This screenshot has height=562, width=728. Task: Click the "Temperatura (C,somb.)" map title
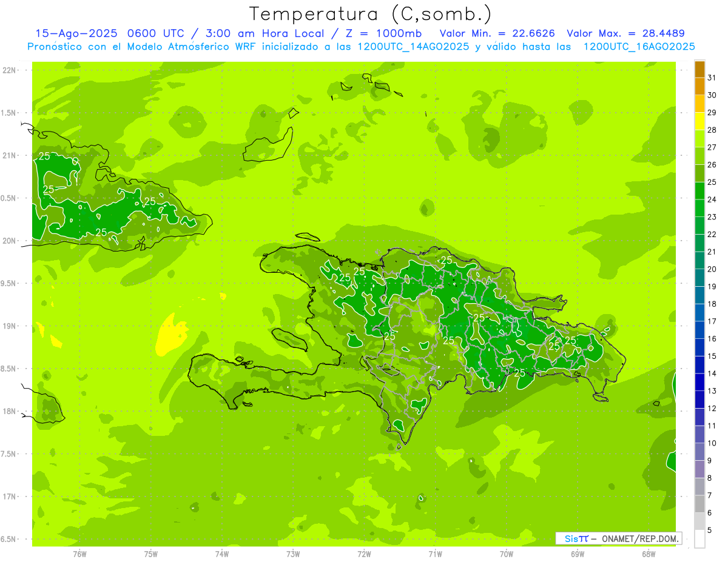(371, 14)
